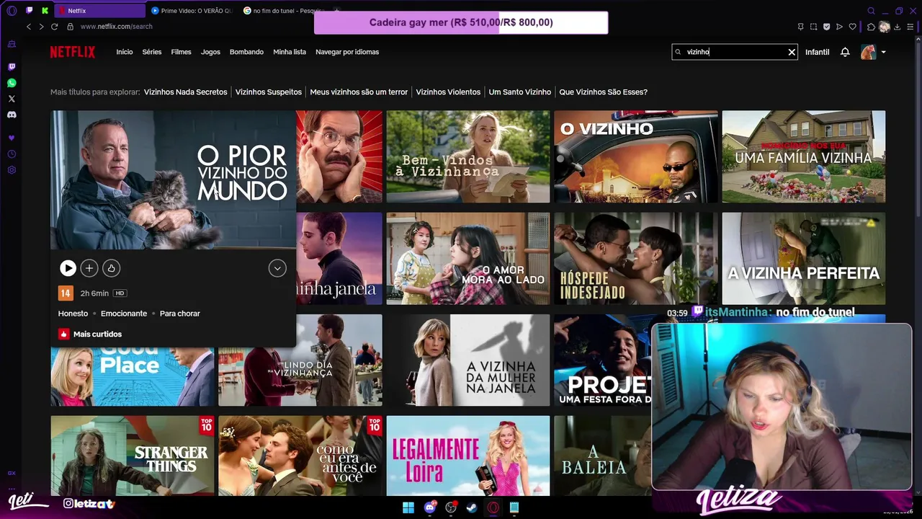Viewport: 922px width, 519px height.
Task: Explore 'Vizinhos Suspeitos' suggestion
Action: pyautogui.click(x=269, y=92)
